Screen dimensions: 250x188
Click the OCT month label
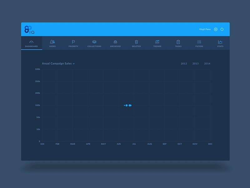point(180,144)
